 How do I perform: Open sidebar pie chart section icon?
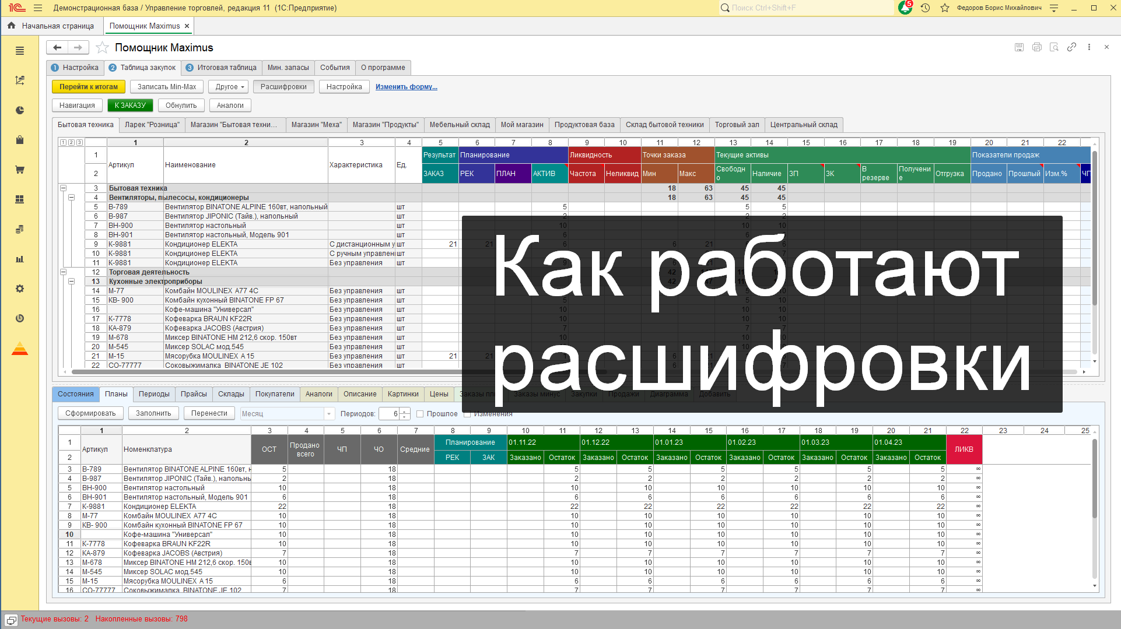point(20,110)
